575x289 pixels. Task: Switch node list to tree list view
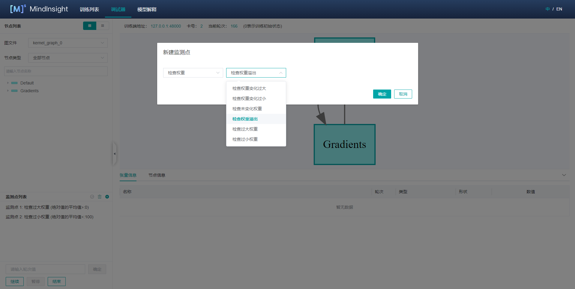click(103, 26)
